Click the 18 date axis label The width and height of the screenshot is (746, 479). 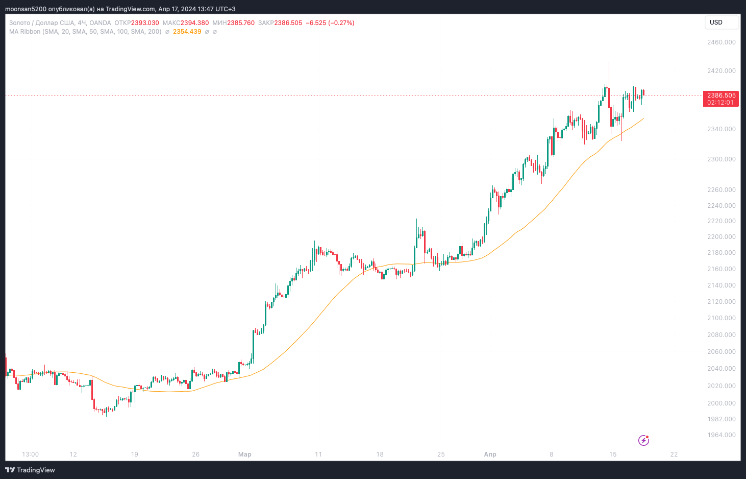[x=380, y=454]
